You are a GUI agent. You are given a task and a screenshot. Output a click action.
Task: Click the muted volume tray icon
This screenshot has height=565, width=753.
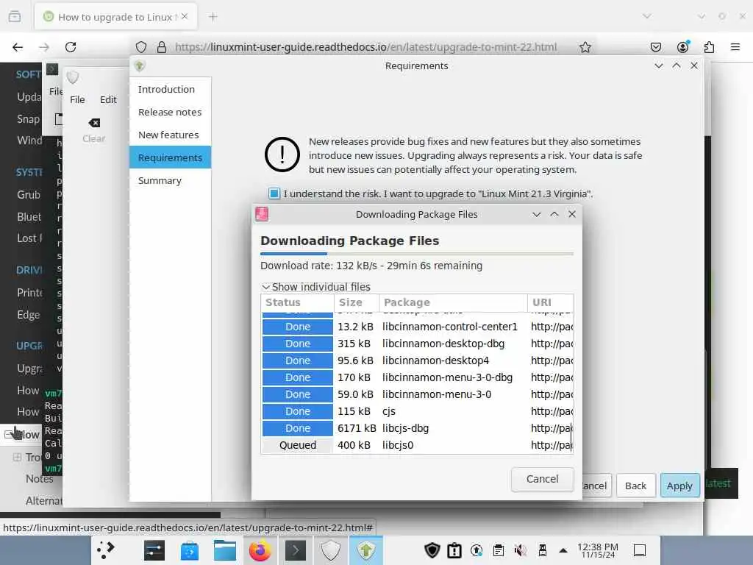pos(520,550)
